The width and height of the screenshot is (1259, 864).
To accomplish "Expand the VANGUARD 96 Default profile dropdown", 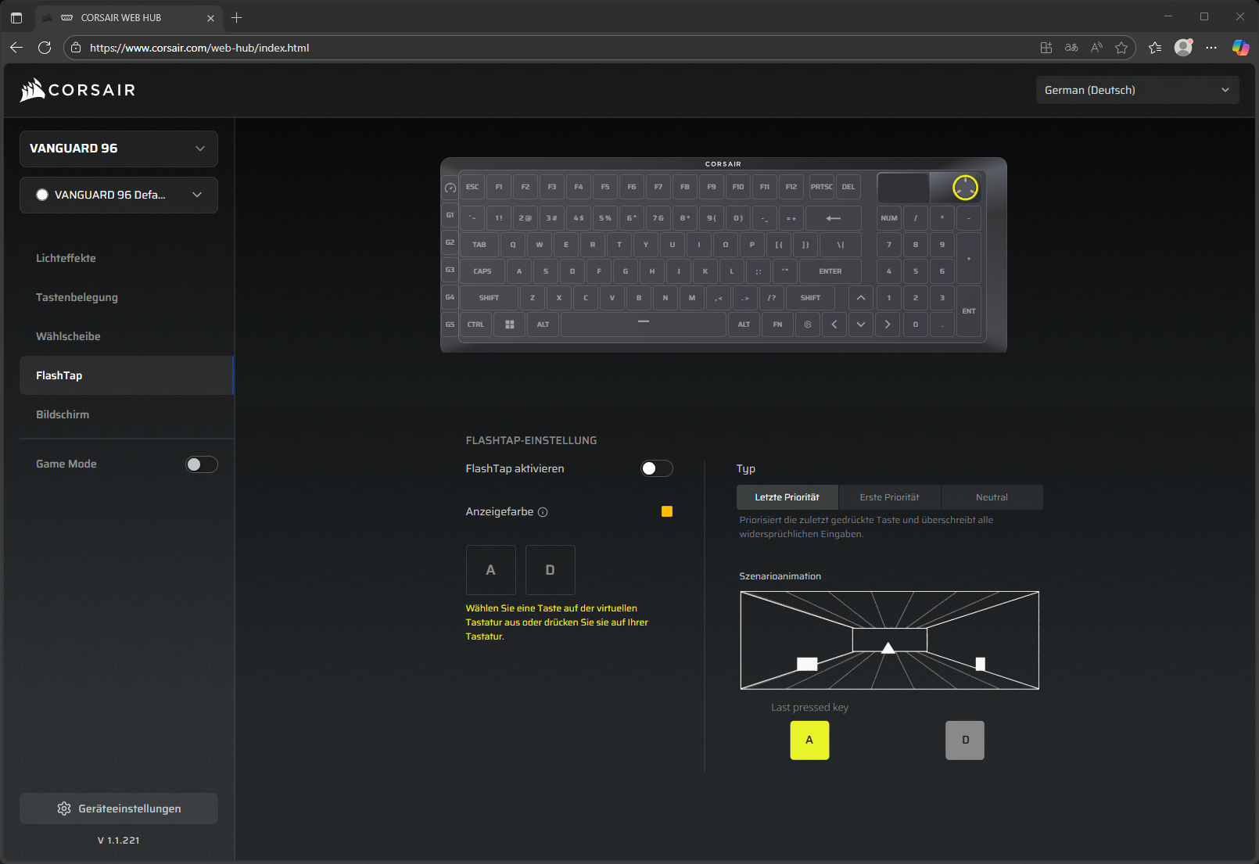I will [119, 195].
